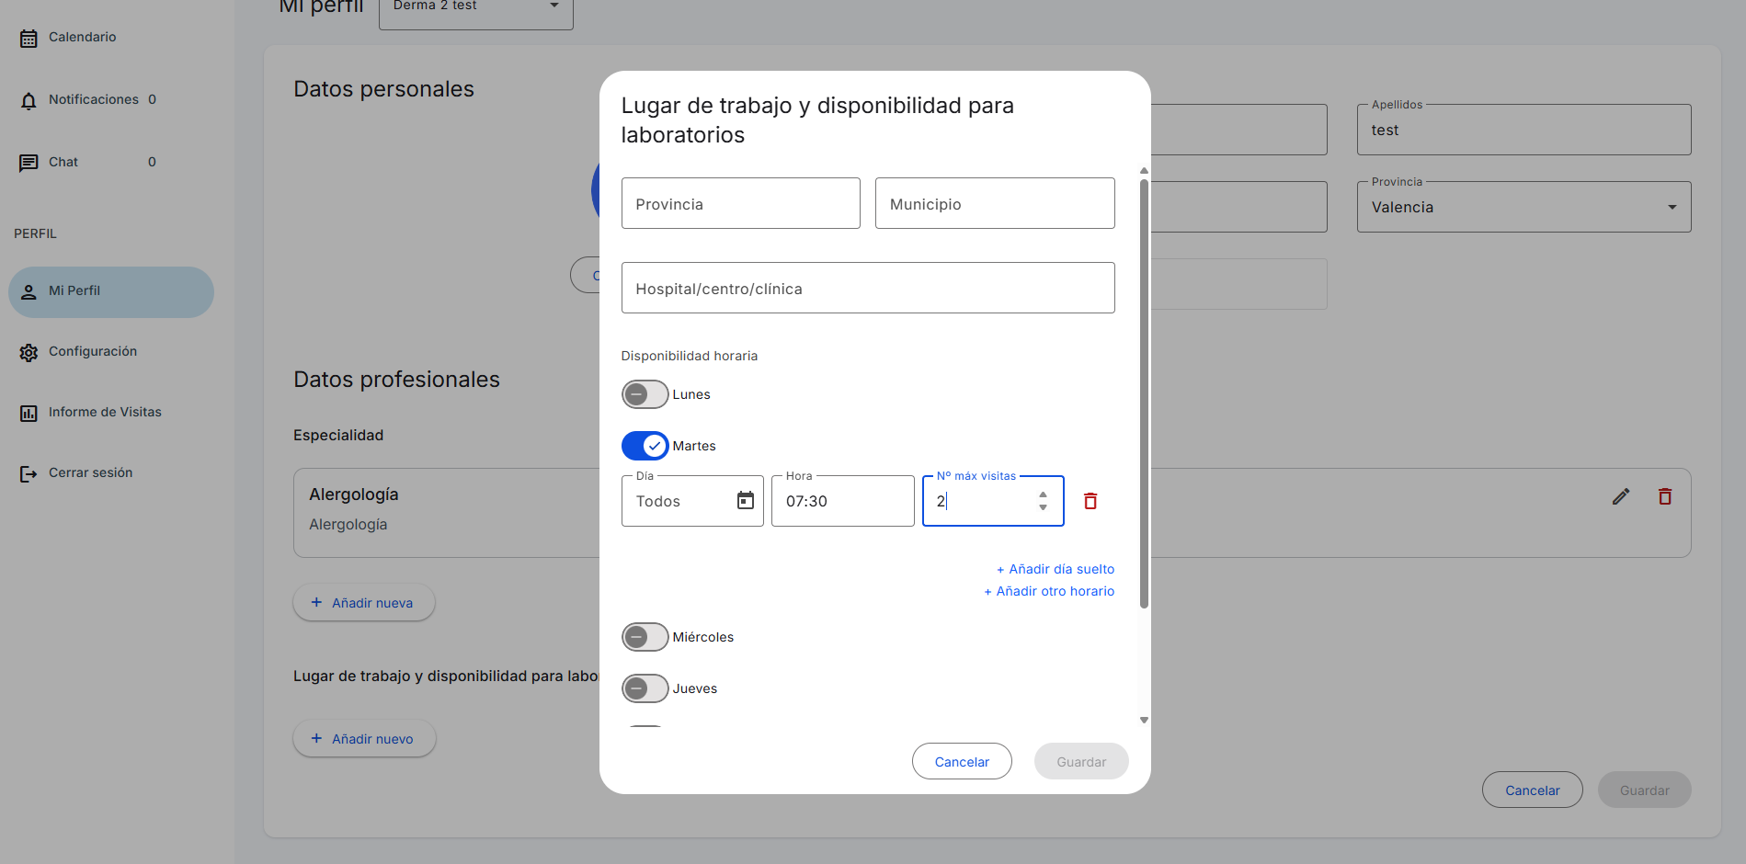1746x864 pixels.
Task: Click the person icon of Mi Perfil
Action: 29,292
